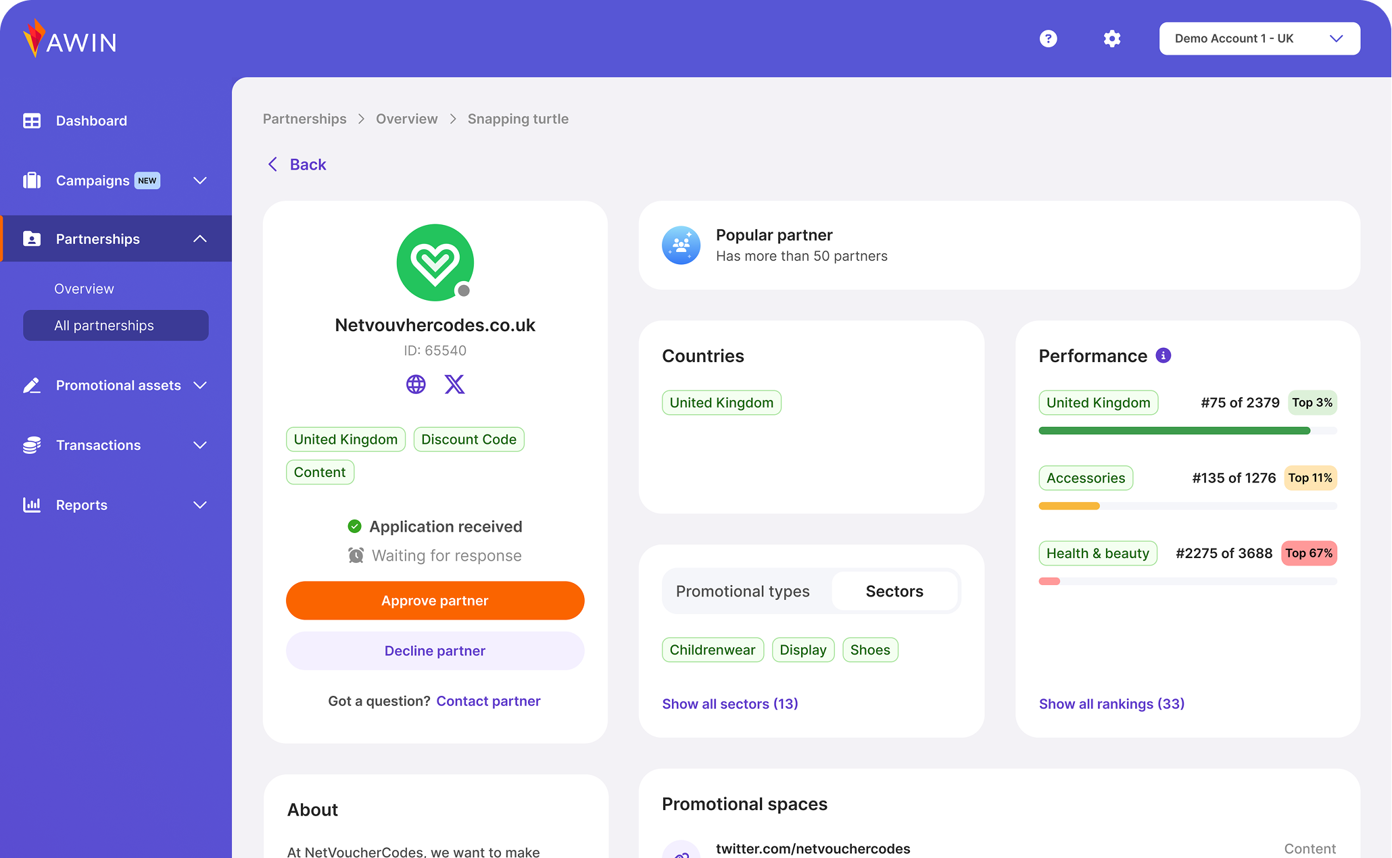This screenshot has height=858, width=1392.
Task: Click the Back link
Action: pyautogui.click(x=297, y=164)
